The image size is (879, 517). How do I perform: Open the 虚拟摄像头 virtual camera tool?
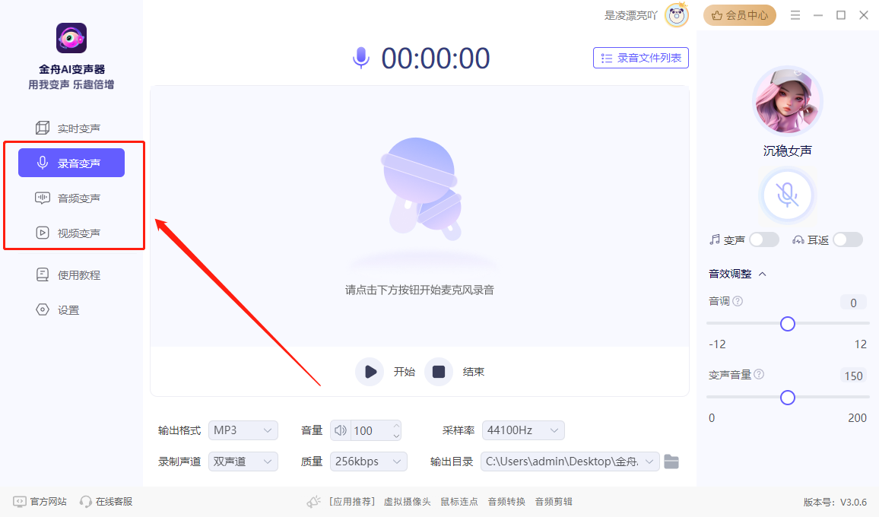(x=407, y=501)
